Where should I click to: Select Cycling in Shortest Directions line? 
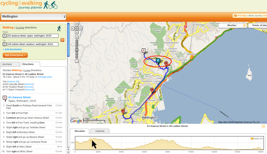coord(27,70)
